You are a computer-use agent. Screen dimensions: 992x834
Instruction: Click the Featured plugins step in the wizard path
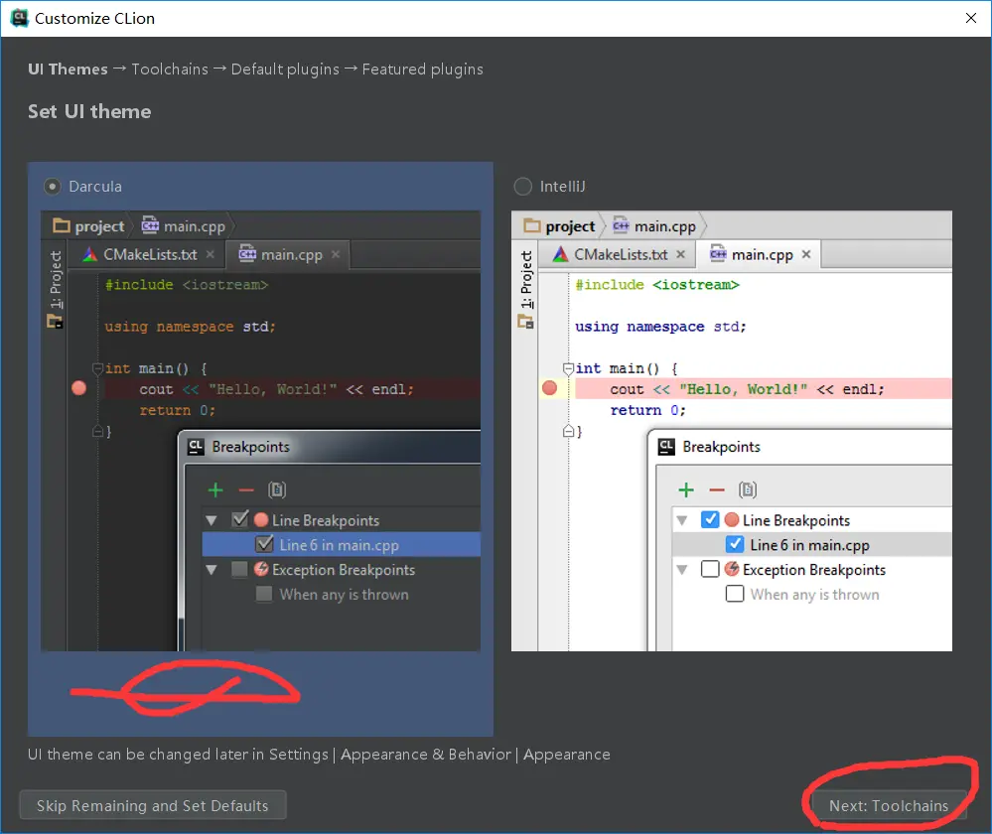423,69
